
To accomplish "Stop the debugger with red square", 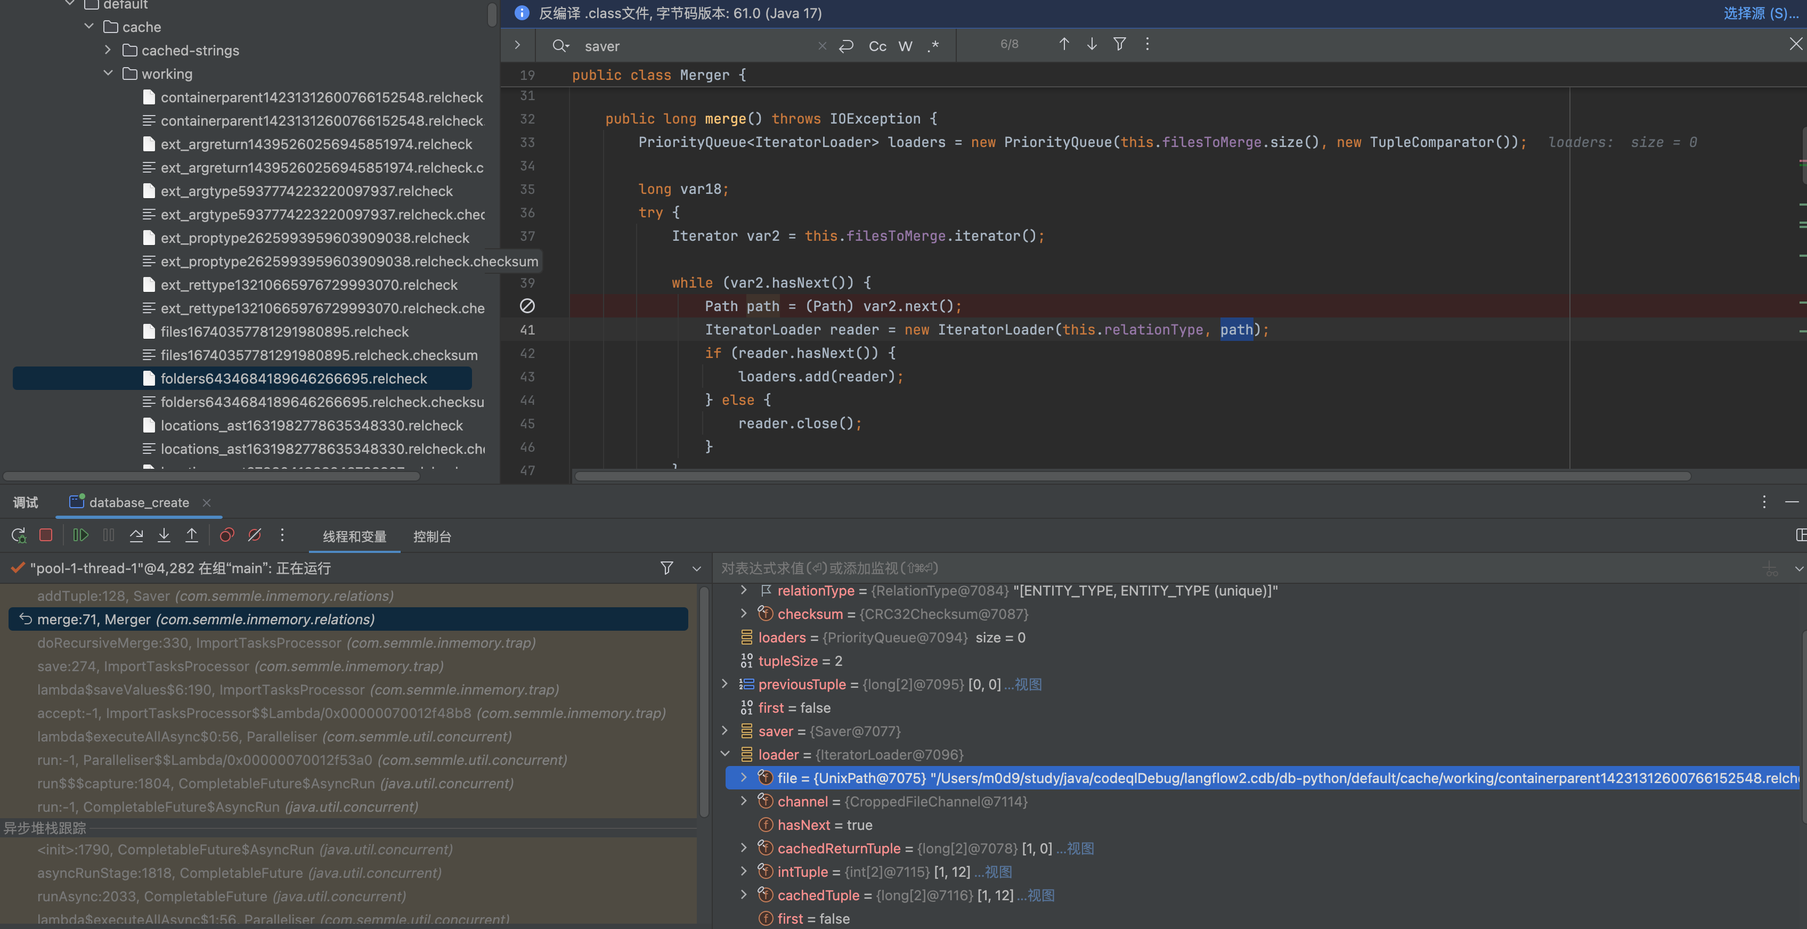I will (46, 535).
